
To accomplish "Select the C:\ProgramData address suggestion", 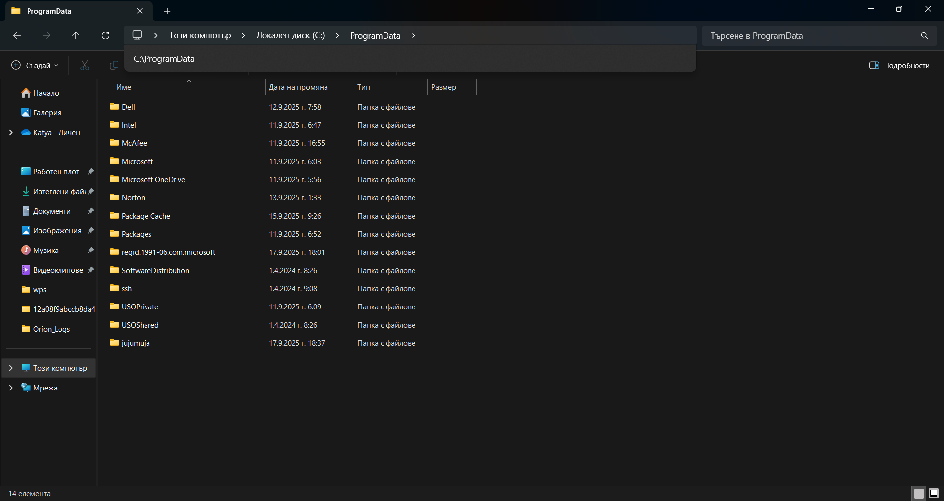I will point(410,59).
